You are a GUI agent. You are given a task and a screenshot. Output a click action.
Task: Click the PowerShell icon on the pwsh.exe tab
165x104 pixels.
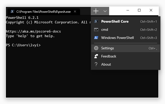click(12, 12)
